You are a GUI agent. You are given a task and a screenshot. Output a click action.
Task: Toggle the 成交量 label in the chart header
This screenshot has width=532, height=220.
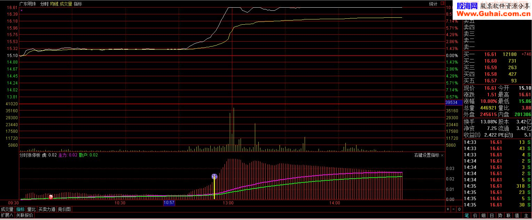tap(66, 4)
